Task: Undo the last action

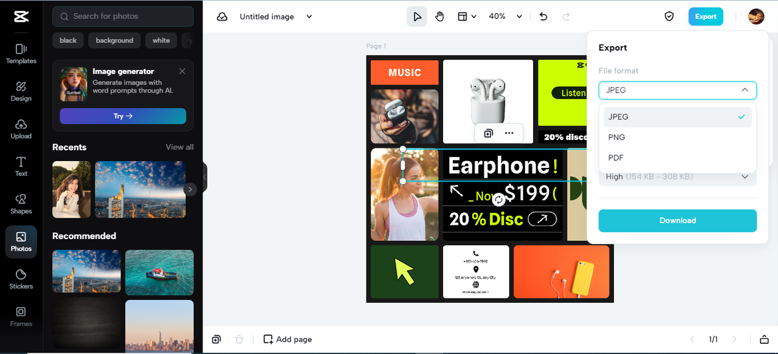Action: point(543,16)
